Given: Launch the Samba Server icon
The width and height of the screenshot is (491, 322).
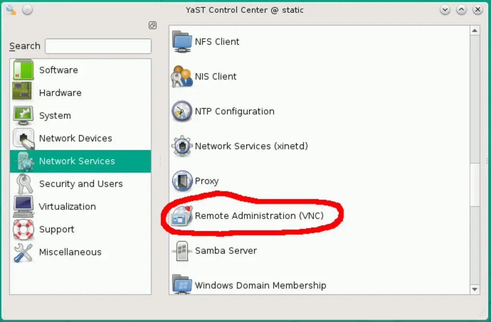Looking at the screenshot, I should pyautogui.click(x=182, y=251).
